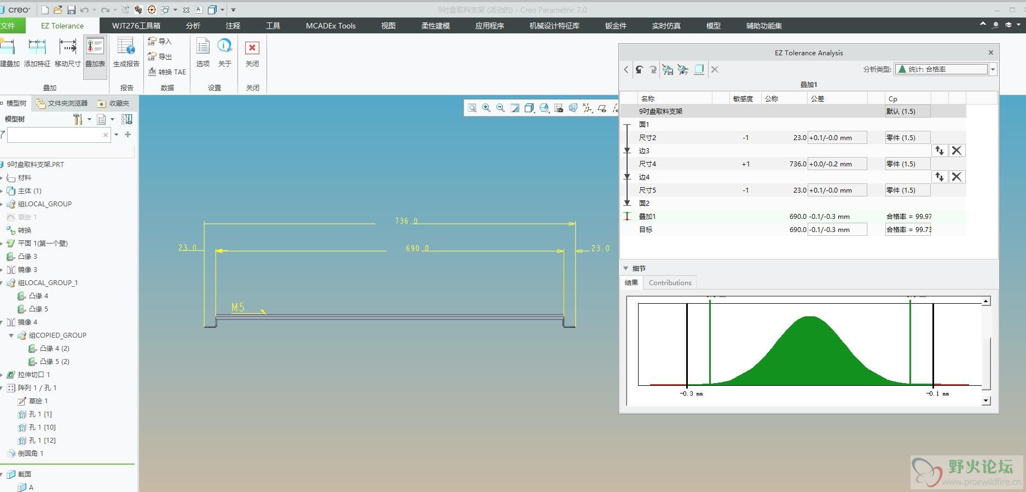The height and width of the screenshot is (492, 1026).
Task: Clear the model tree search box
Action: pos(106,135)
